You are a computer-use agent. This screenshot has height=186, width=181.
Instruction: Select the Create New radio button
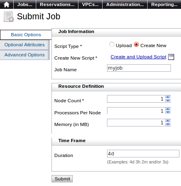tap(136, 44)
